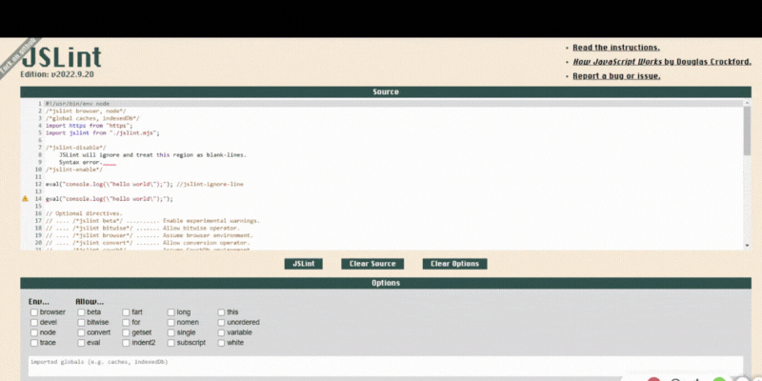Screen dimensions: 762x381
Task: Click the '/*jslint browser, node*/' line
Action: tap(86, 110)
